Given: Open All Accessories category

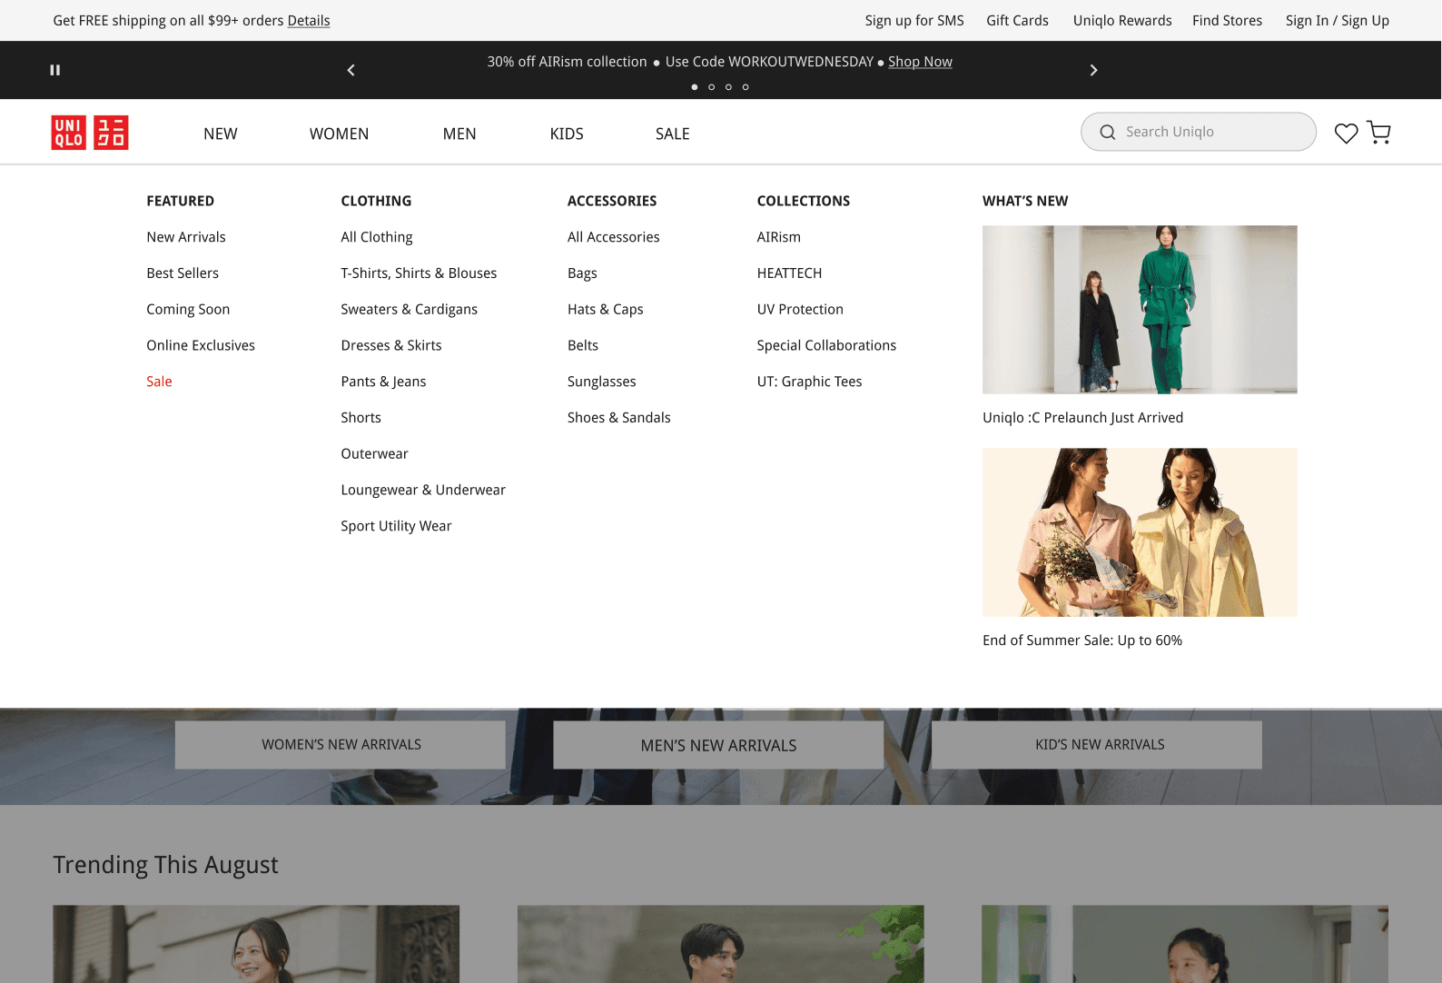Looking at the screenshot, I should click(614, 237).
